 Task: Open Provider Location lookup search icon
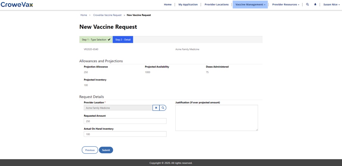[163, 108]
